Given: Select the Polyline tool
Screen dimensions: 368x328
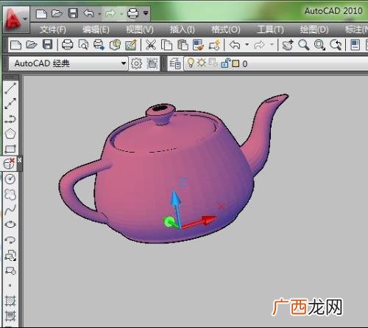Looking at the screenshot, I should click(10, 119).
